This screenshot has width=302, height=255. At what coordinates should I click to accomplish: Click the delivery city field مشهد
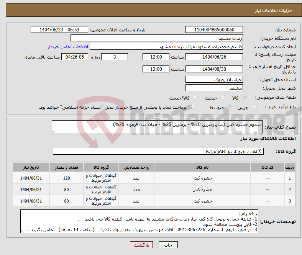pyautogui.click(x=214, y=88)
